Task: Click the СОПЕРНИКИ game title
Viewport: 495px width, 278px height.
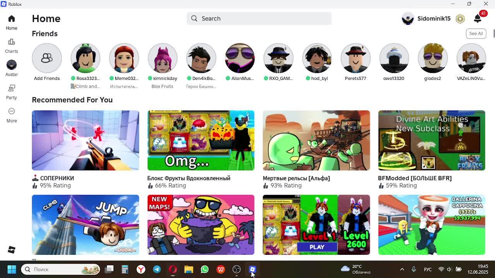Action: pyautogui.click(x=53, y=178)
